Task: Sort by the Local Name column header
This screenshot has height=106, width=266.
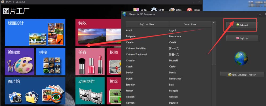Action: [x=190, y=24]
